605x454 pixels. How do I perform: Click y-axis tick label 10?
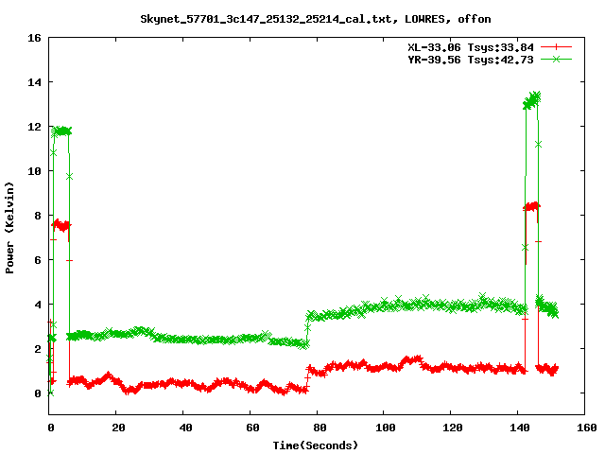34,171
